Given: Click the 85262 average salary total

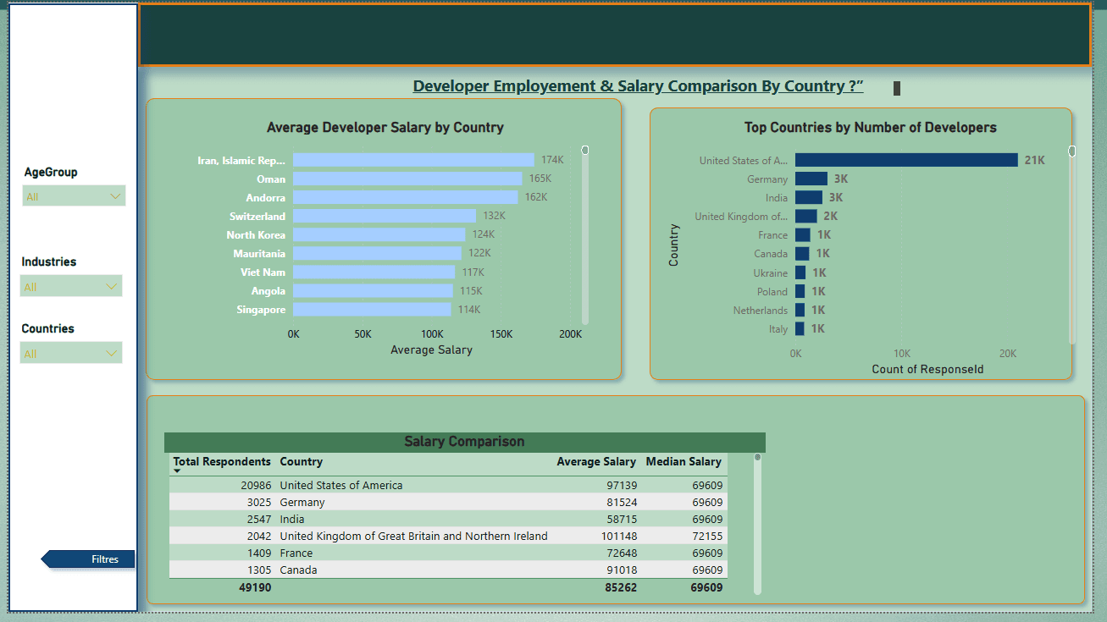Looking at the screenshot, I should click(x=622, y=587).
